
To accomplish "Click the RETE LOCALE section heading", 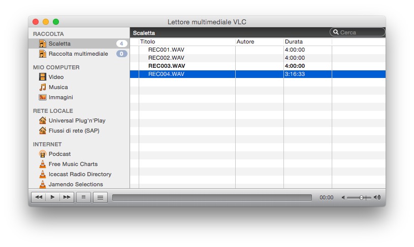I will tap(53, 111).
